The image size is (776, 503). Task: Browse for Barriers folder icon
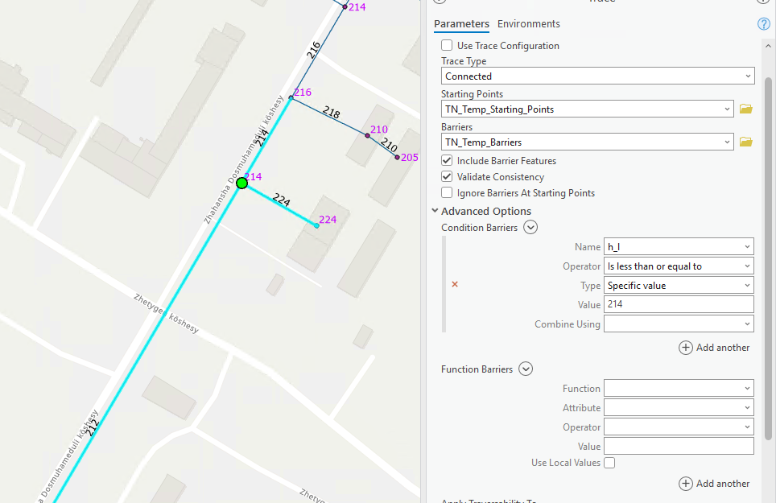(745, 142)
